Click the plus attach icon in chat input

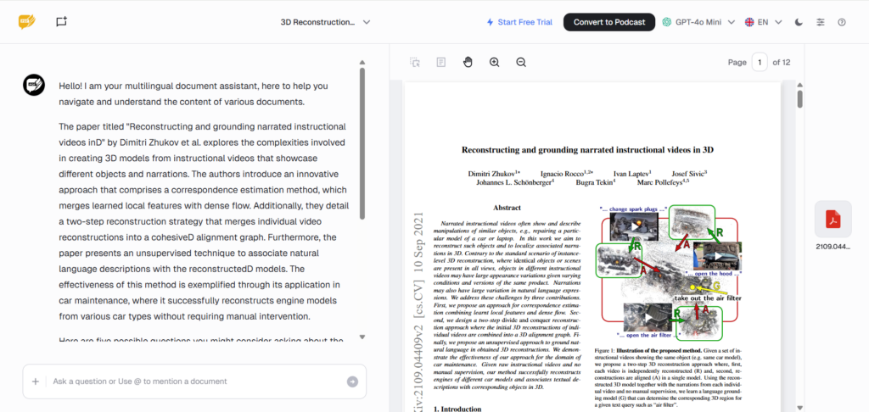point(36,381)
